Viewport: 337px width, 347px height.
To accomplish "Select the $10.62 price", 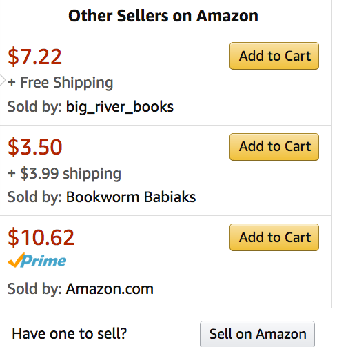I will [x=41, y=237].
